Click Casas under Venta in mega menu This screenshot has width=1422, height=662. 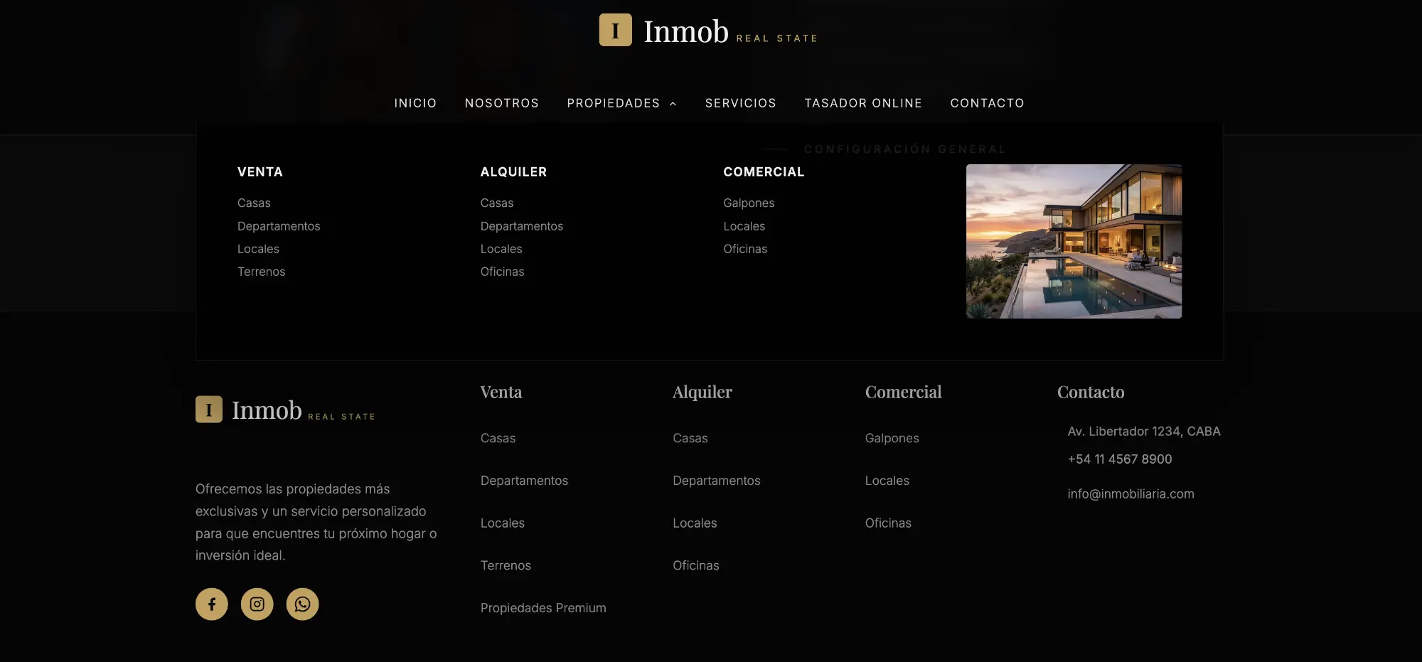tap(254, 203)
